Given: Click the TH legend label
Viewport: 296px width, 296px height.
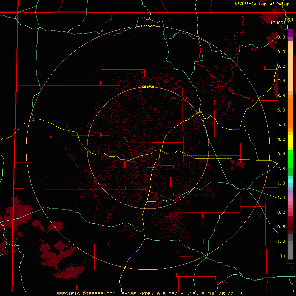Looking at the screenshot, I should [283, 256].
